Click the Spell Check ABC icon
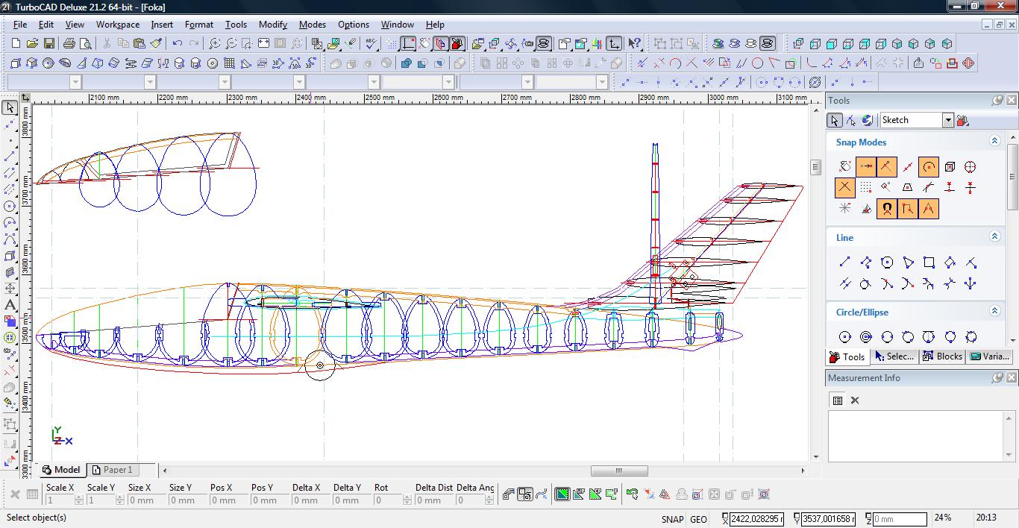The width and height of the screenshot is (1019, 528). [x=370, y=44]
